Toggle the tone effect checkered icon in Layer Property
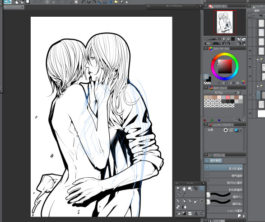Viewport: 265px width, 222px height. click(231, 130)
